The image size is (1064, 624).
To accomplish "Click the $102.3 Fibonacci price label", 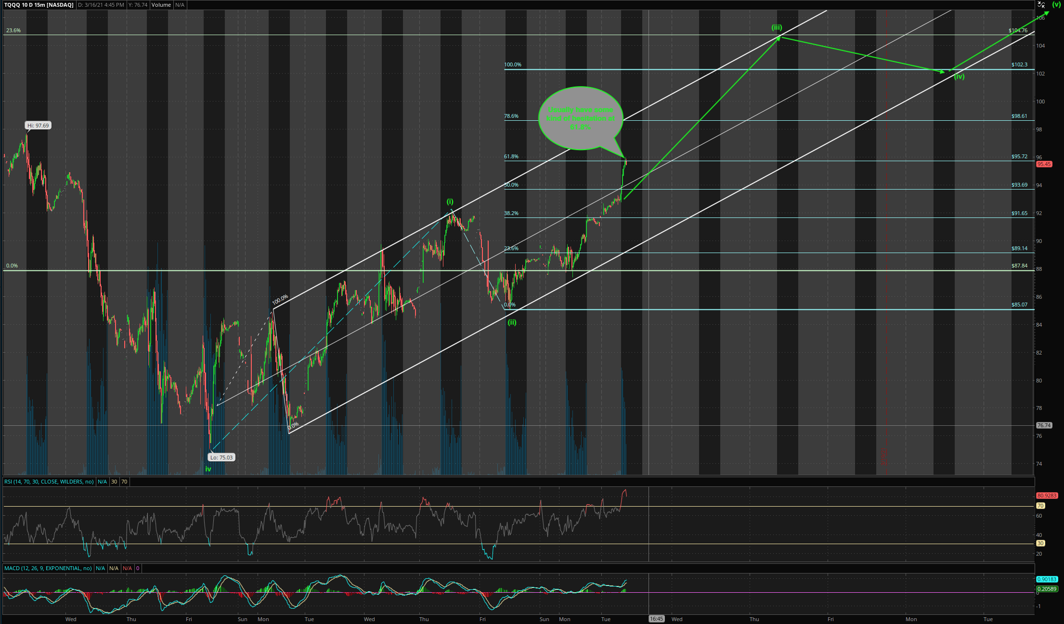I will [1019, 64].
